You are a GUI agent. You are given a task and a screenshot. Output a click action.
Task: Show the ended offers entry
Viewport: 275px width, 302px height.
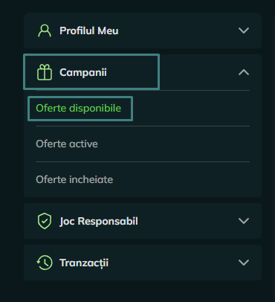74,180
